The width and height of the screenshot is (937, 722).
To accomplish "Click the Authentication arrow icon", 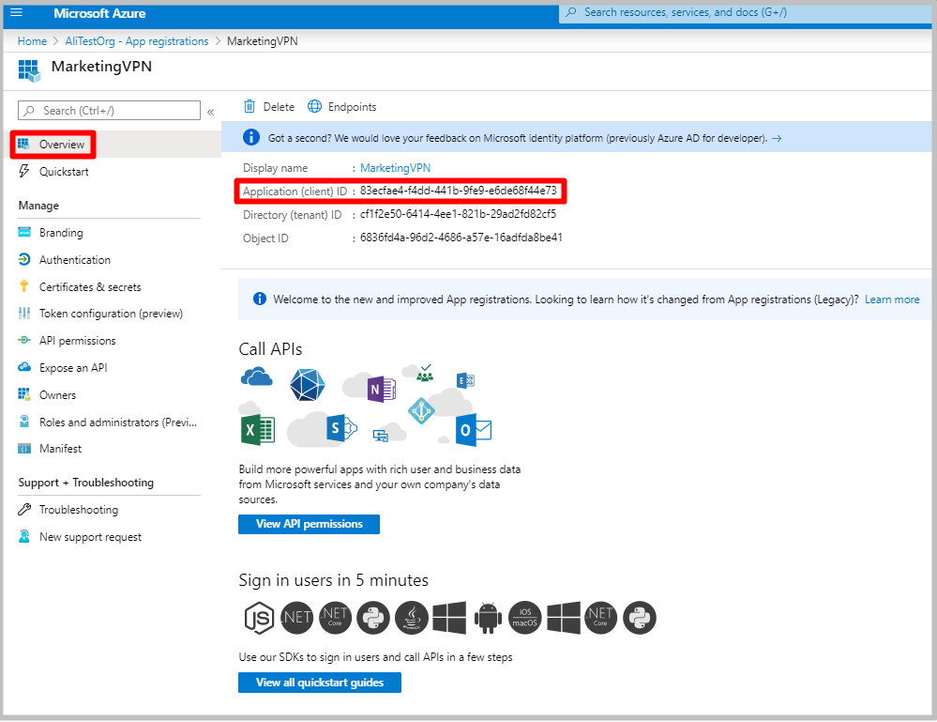I will pos(23,260).
